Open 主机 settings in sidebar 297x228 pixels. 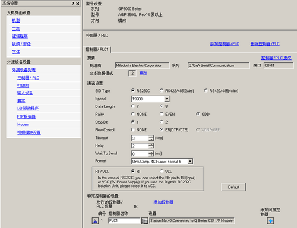(x=16, y=28)
